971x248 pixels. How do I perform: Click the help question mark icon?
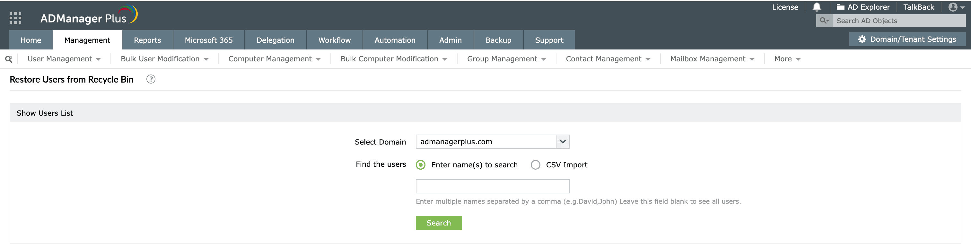(151, 79)
